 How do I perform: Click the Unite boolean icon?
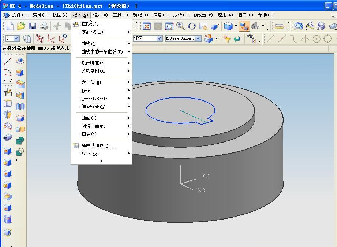click(x=20, y=140)
